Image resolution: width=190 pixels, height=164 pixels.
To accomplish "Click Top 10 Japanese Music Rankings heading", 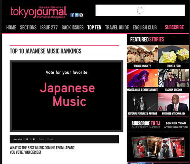I will click(x=46, y=51).
